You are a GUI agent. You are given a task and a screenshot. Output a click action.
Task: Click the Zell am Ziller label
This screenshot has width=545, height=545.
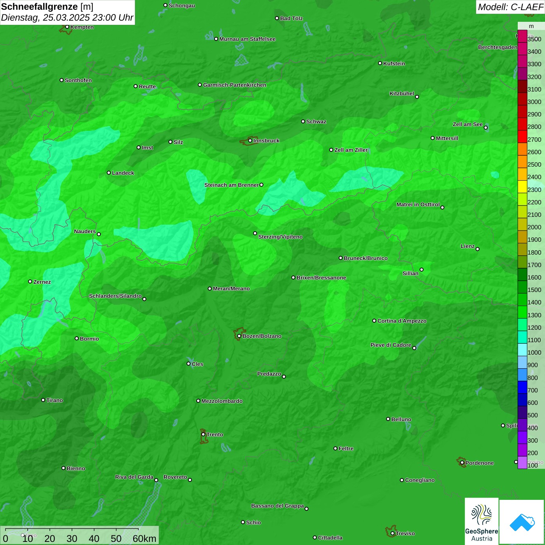coord(351,150)
